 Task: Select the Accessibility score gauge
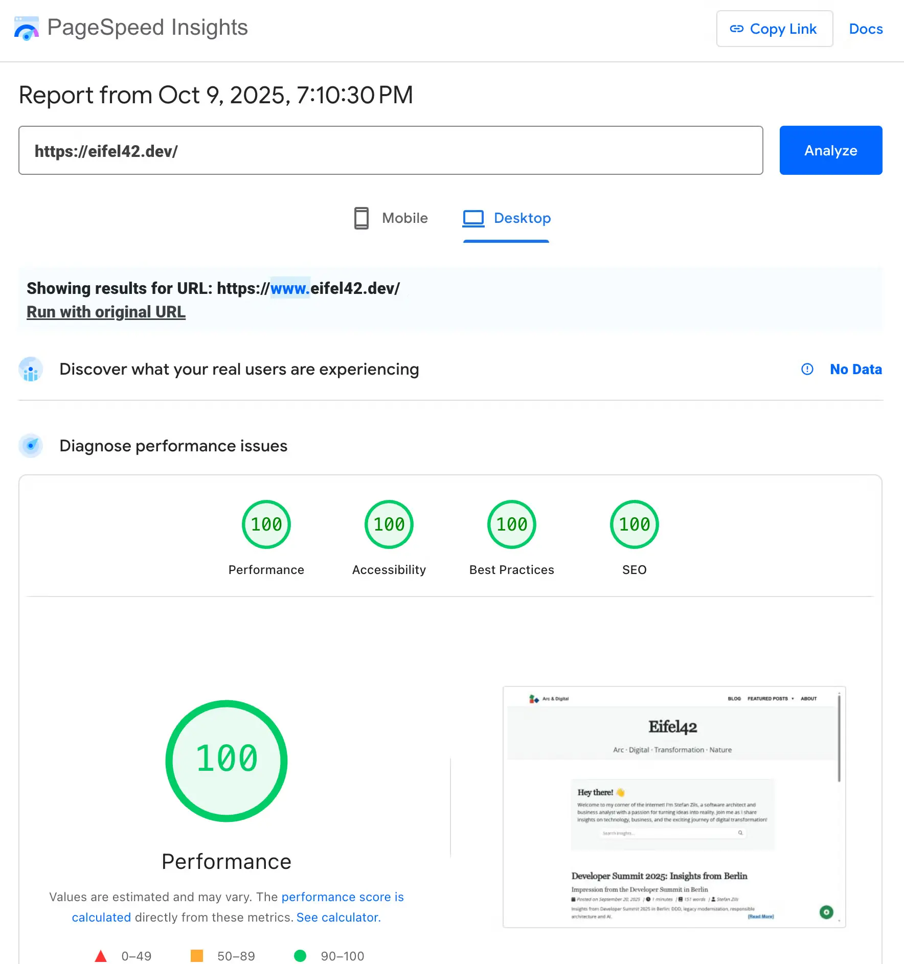[x=389, y=524]
